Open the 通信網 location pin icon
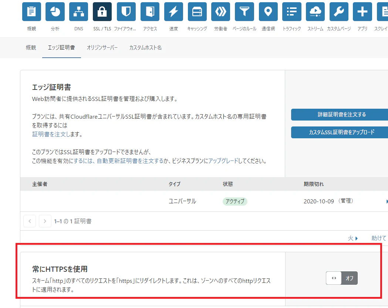 (268, 11)
